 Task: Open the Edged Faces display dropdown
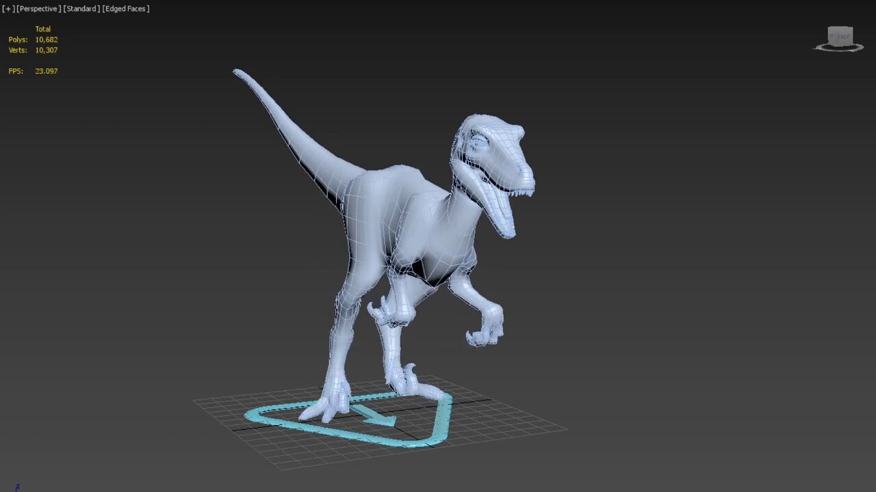pyautogui.click(x=125, y=8)
